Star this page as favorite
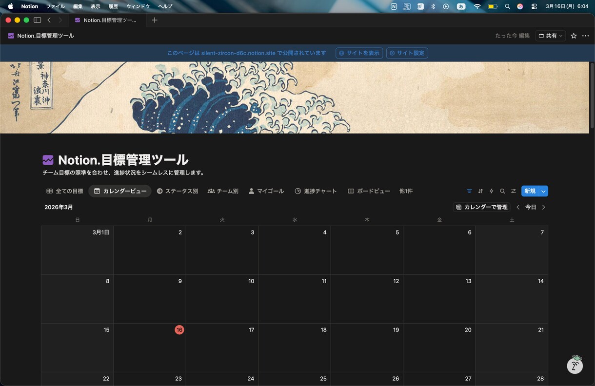595x386 pixels. pyautogui.click(x=574, y=36)
